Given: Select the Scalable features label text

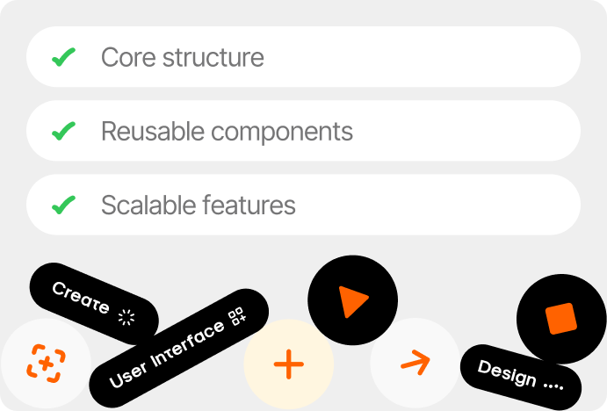Looking at the screenshot, I should (198, 205).
